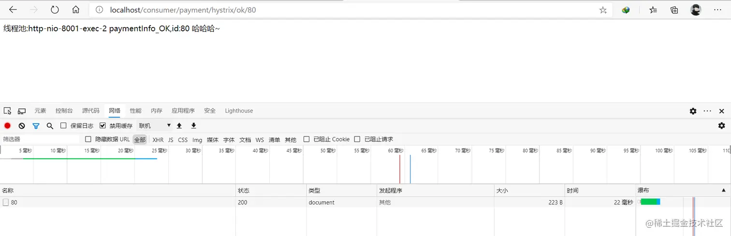Toggle device emulation toolbar icon
731x236 pixels.
coord(22,111)
